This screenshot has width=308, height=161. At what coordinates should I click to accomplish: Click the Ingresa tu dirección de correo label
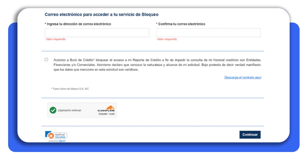(78, 24)
